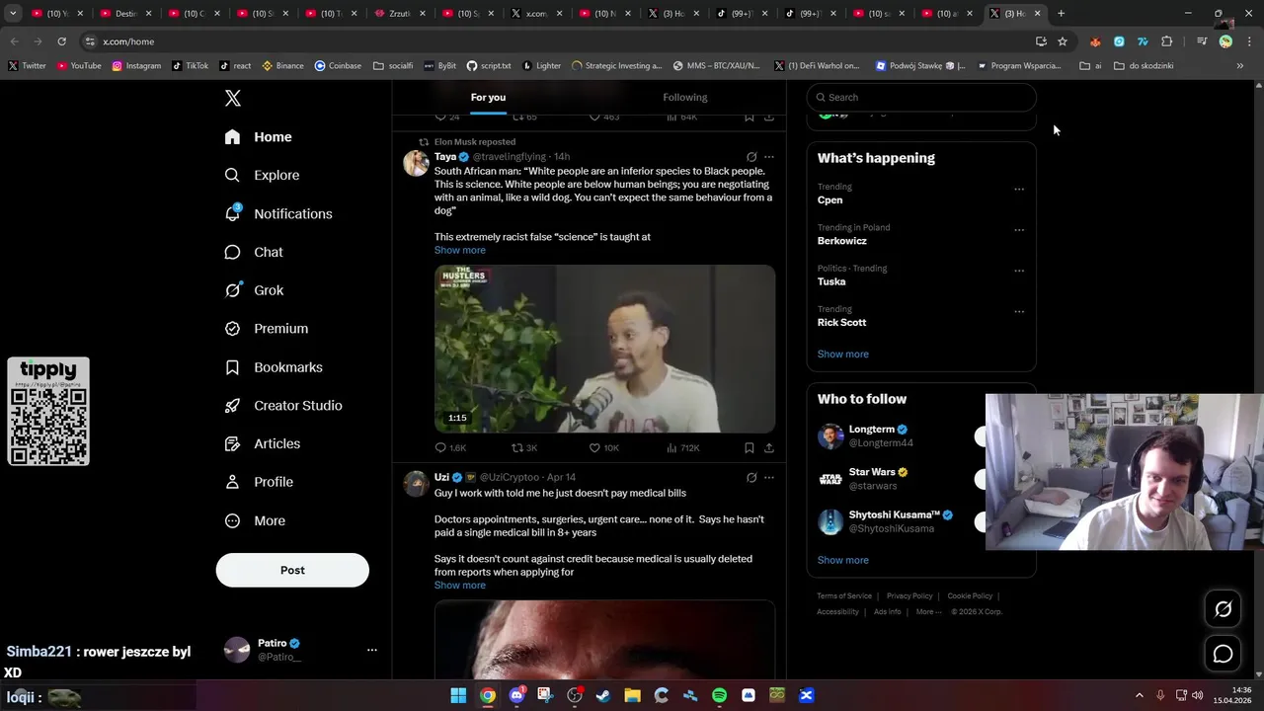Screen dimensions: 1264x711
Task: Open Chat from the sidebar
Action: point(254,252)
